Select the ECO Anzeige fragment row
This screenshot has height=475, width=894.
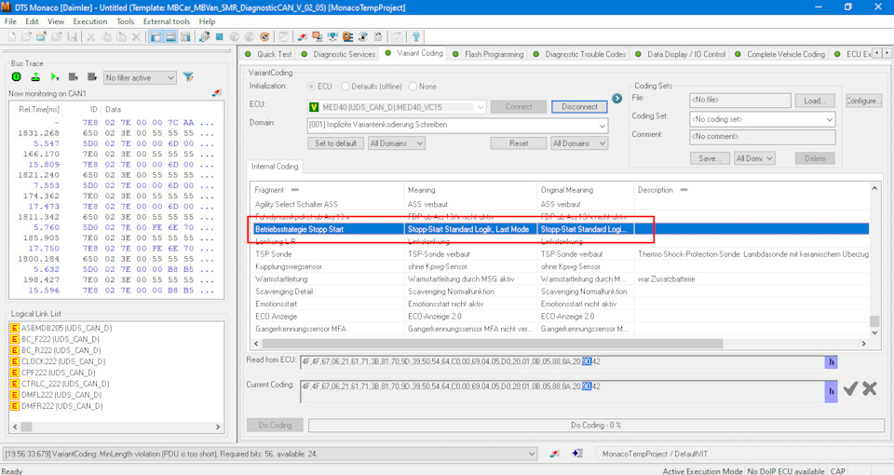coord(560,316)
